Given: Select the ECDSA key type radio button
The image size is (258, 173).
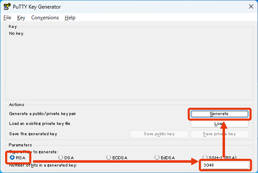Looking at the screenshot, I should (x=117, y=158).
